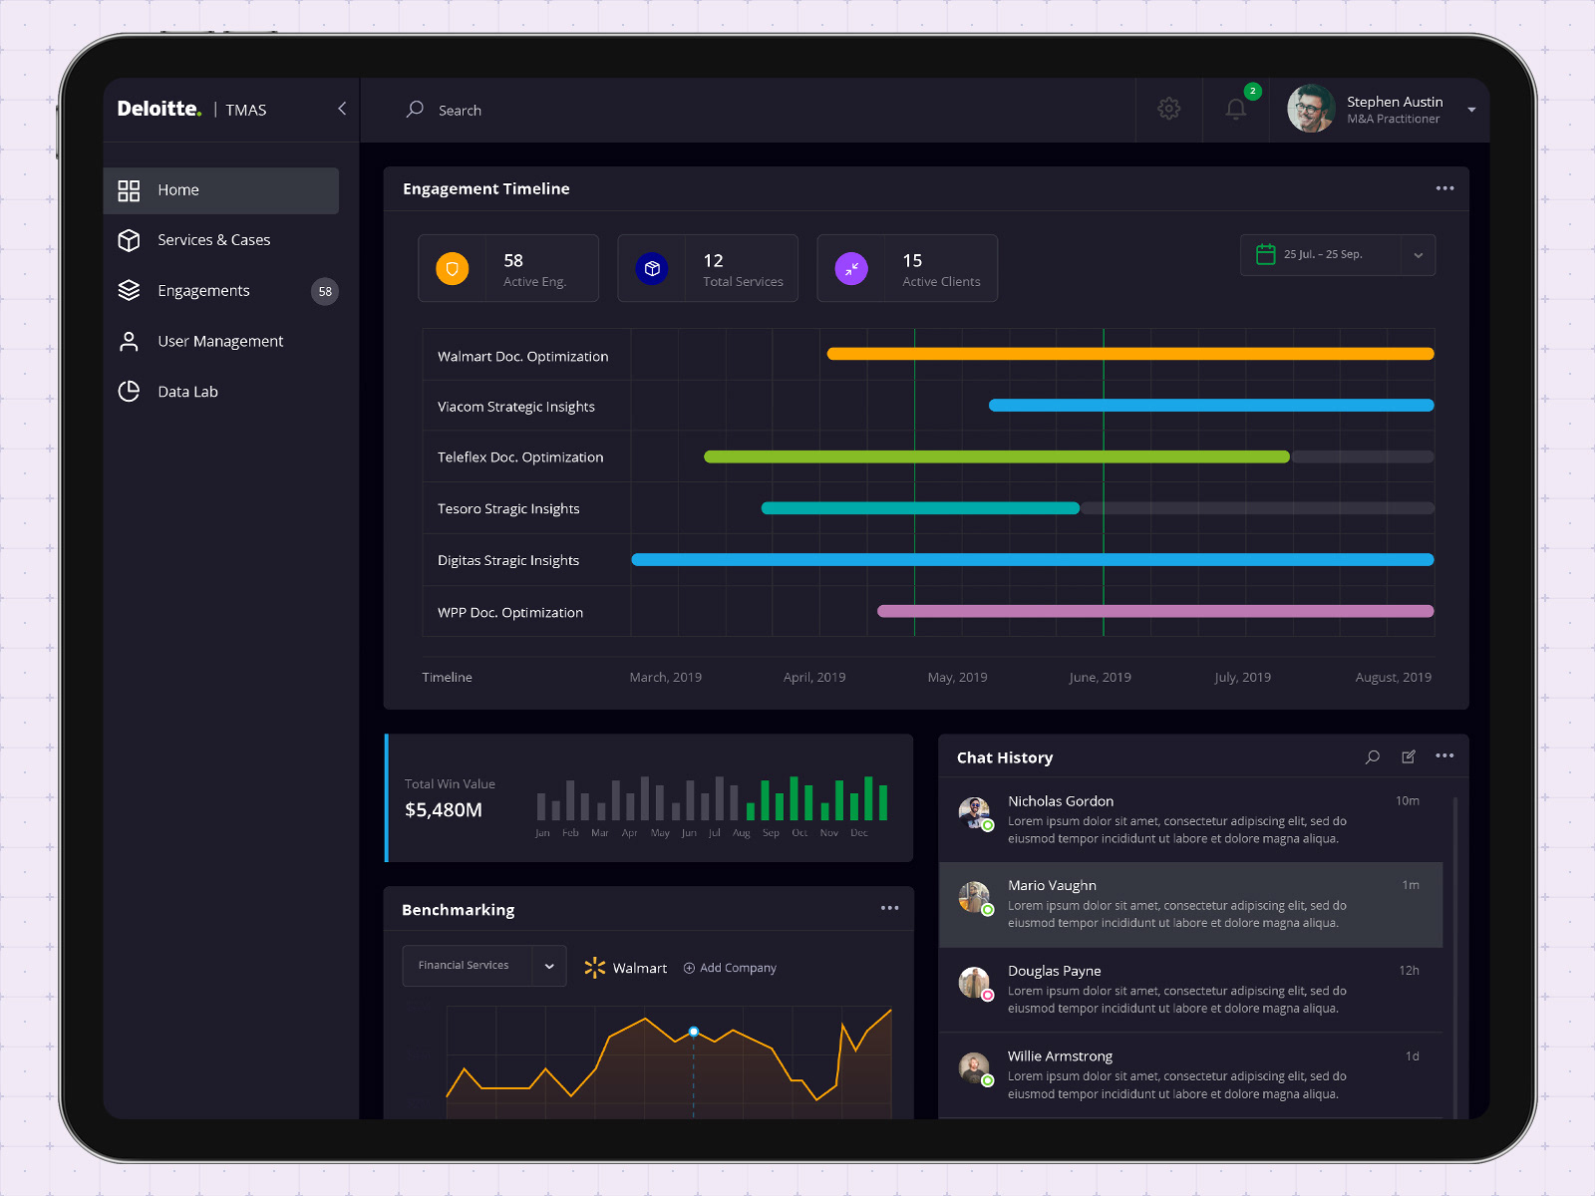The width and height of the screenshot is (1595, 1196).
Task: Click Douglas Payne's avatar
Action: click(974, 983)
